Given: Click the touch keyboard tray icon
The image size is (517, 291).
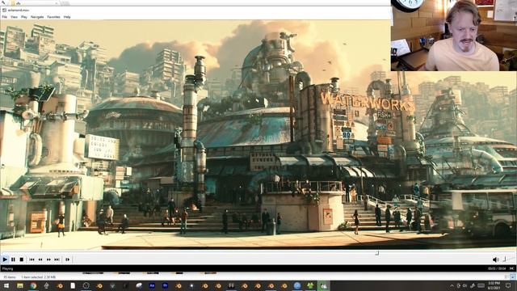Looking at the screenshot, I should (x=481, y=285).
